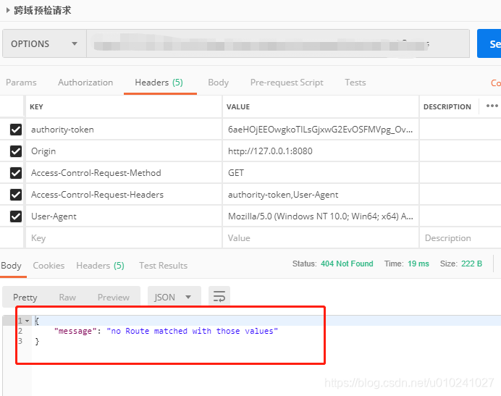The height and width of the screenshot is (396, 501).
Task: Click the Access-Control-Request-Headers key cell
Action: tap(124, 195)
